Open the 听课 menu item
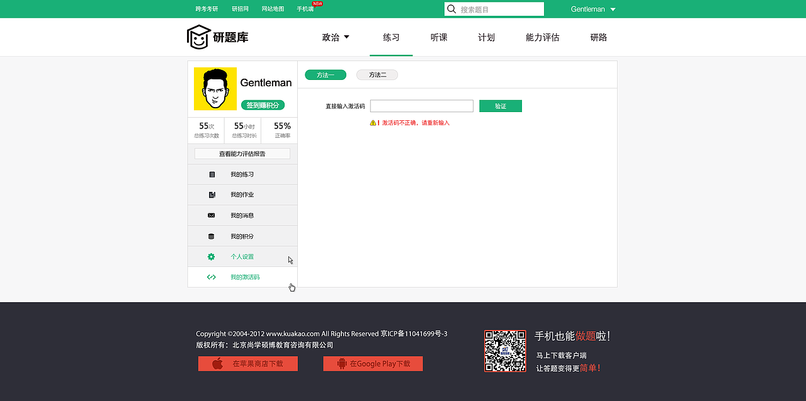 (438, 37)
